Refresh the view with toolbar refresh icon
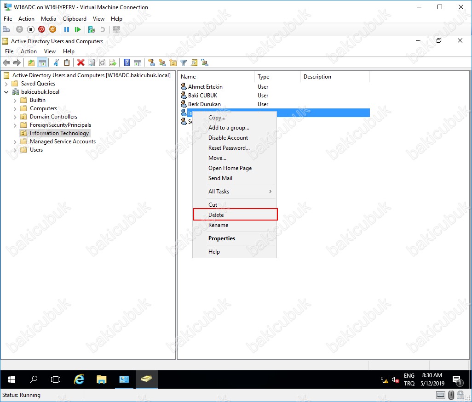This screenshot has width=472, height=402. 102,62
